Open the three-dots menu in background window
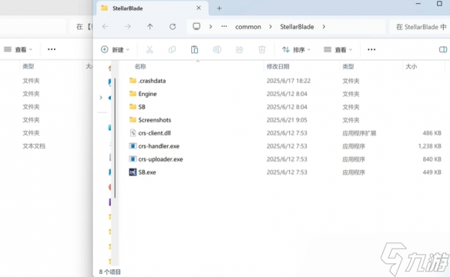Viewport: 450px width, 277px height. [52, 49]
